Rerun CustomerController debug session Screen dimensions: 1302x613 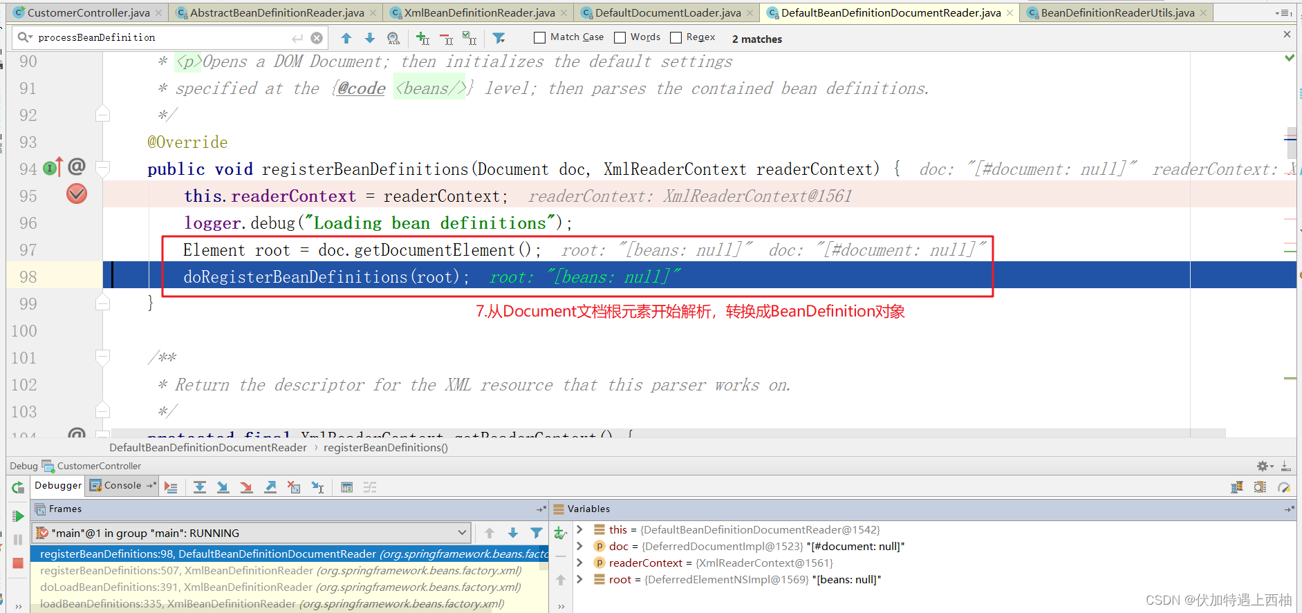[x=18, y=488]
